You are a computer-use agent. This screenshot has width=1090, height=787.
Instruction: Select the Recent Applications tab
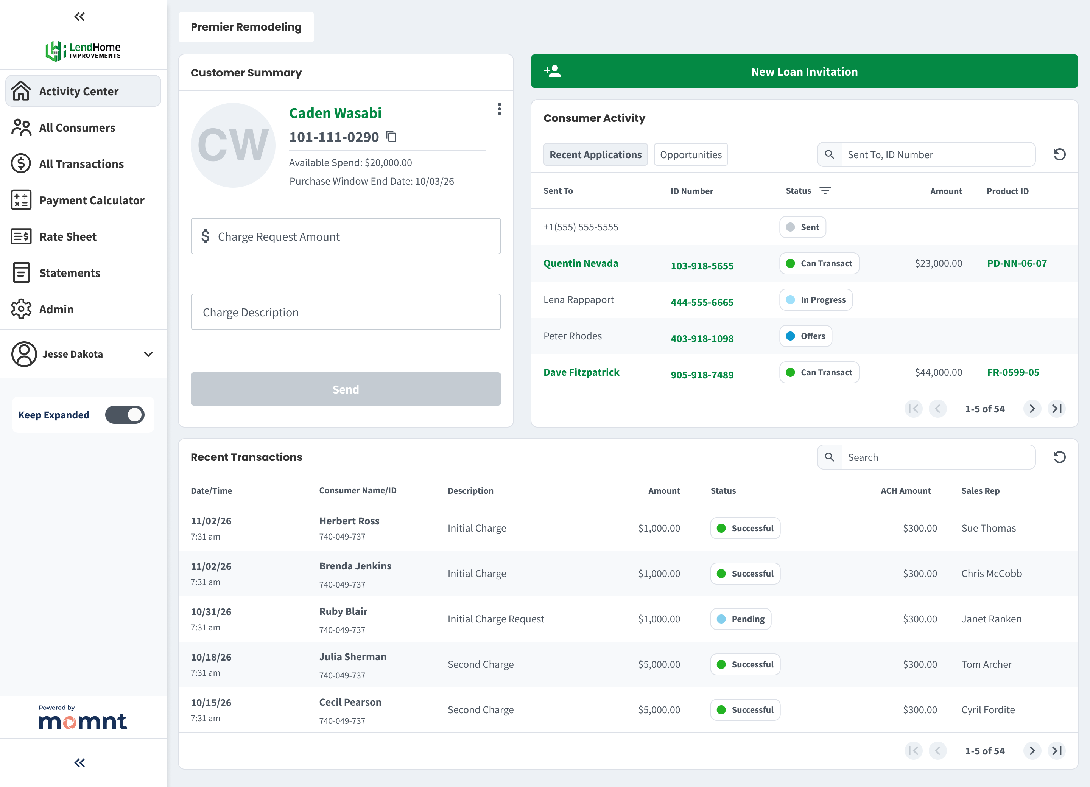tap(595, 154)
